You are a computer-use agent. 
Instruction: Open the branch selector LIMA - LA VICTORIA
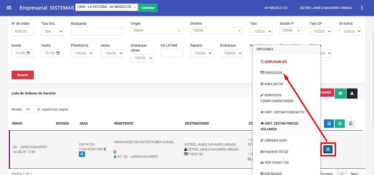[106, 7]
